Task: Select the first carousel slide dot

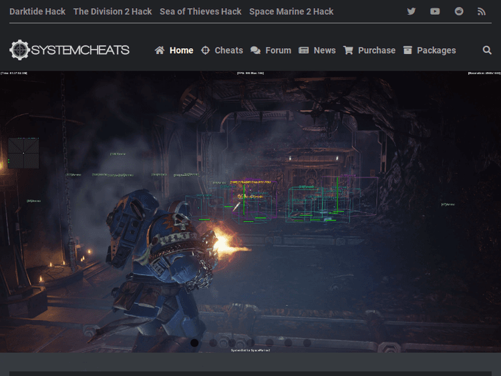Action: (x=194, y=343)
